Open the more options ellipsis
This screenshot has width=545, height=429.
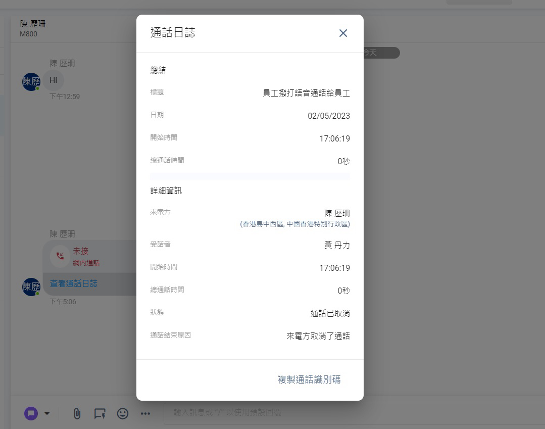[x=145, y=413]
